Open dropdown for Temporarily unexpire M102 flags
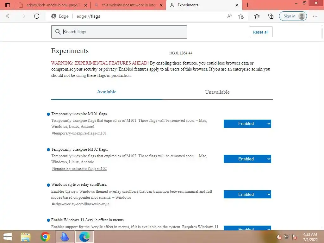Viewport: 324px width, 243px height. point(247,159)
